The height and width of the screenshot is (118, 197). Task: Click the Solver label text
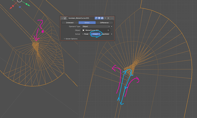(78, 34)
